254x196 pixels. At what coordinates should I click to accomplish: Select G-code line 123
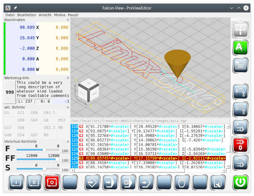(x=148, y=149)
